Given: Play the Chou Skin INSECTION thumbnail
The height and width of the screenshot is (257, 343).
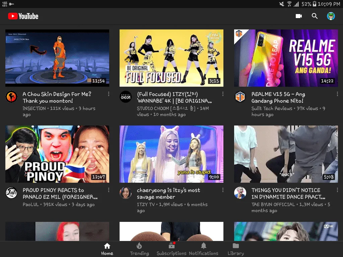Looking at the screenshot, I should 57,58.
